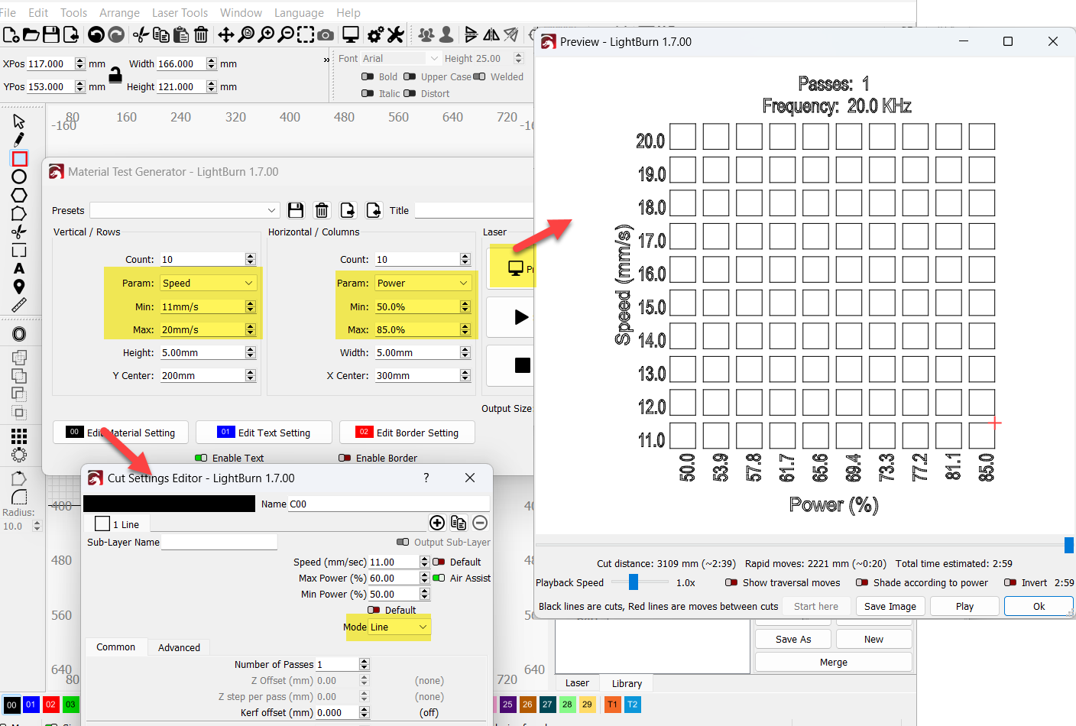Open Vertical Param dropdown showing Speed
Viewport: 1076px width, 726px height.
pos(208,283)
